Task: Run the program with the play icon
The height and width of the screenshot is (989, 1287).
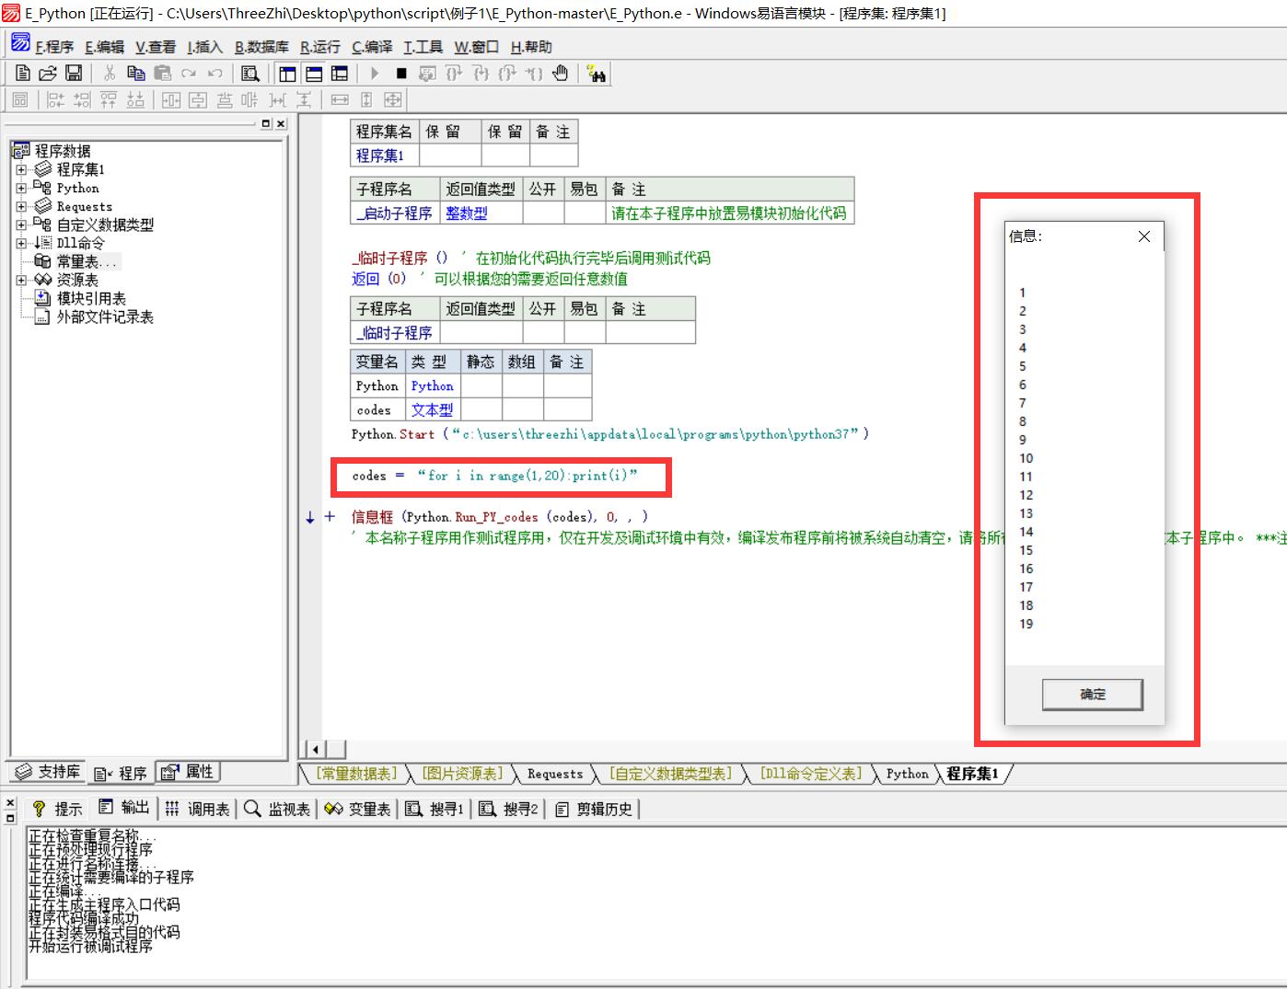Action: 375,74
